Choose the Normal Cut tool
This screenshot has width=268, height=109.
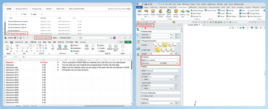click(196, 17)
